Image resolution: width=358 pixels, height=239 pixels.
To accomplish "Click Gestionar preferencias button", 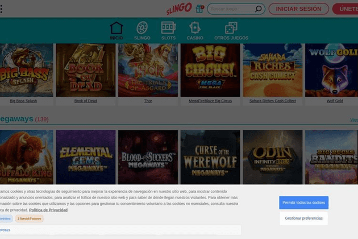I will pos(303,218).
